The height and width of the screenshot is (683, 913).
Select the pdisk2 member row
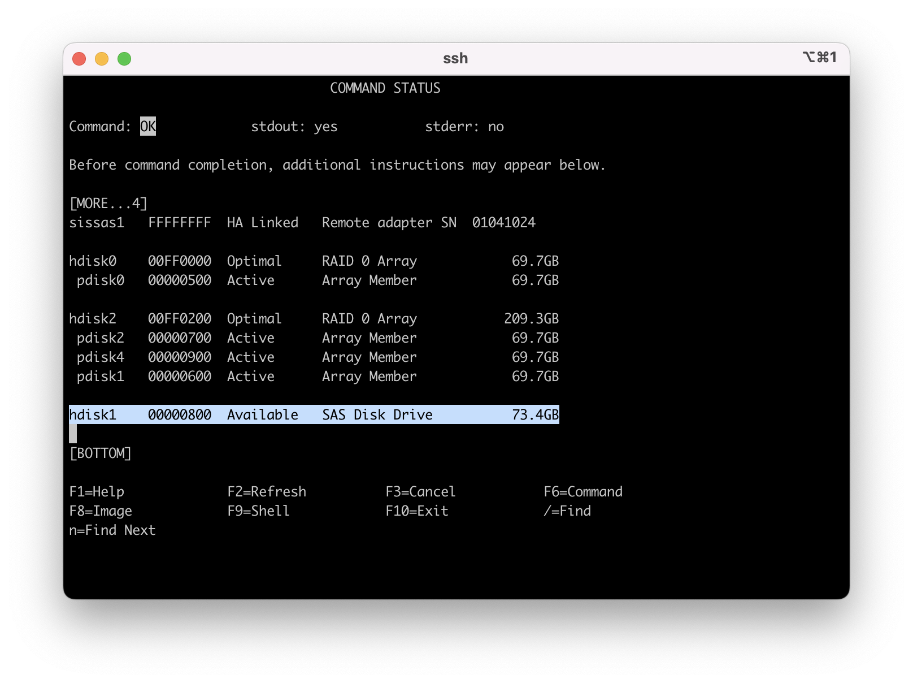click(x=318, y=338)
